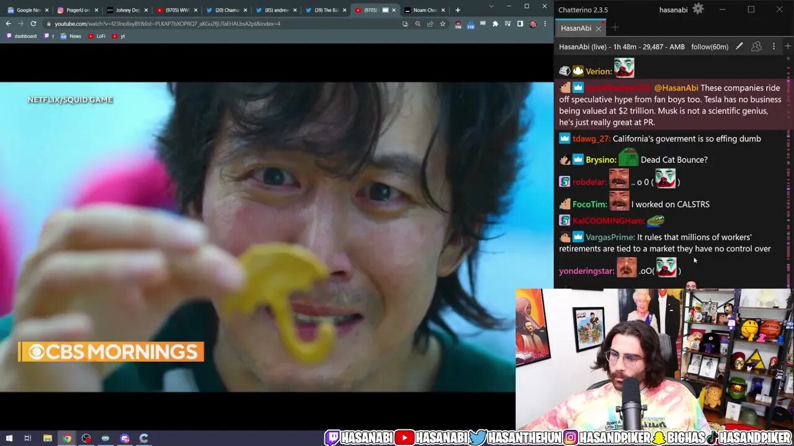Open the dashboard bookmark

(x=21, y=36)
